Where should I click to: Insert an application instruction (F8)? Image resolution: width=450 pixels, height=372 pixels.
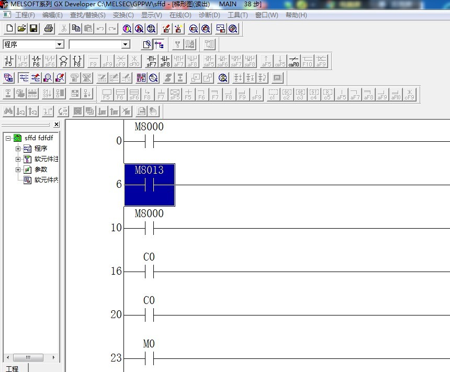pos(77,61)
